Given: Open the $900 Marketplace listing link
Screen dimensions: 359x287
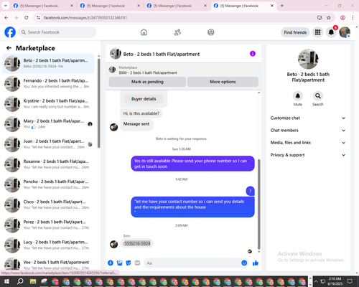Looking at the screenshot, I should pyautogui.click(x=148, y=72).
